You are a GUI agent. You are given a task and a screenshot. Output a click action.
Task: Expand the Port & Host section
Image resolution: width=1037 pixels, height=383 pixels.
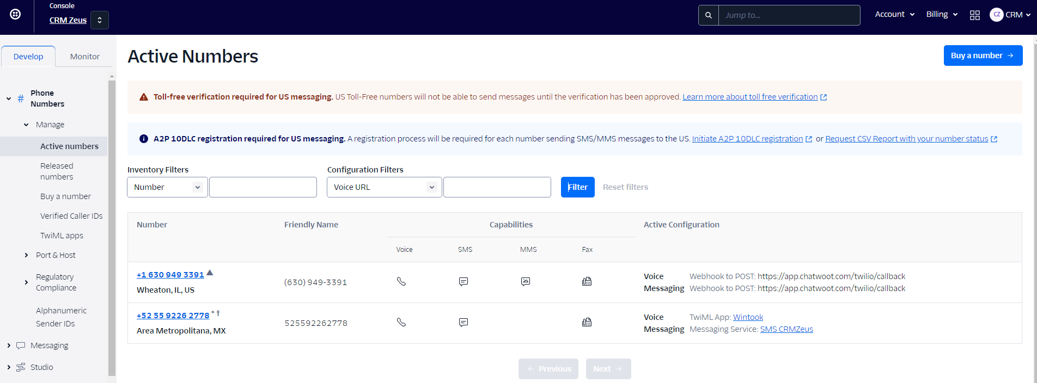click(x=26, y=255)
